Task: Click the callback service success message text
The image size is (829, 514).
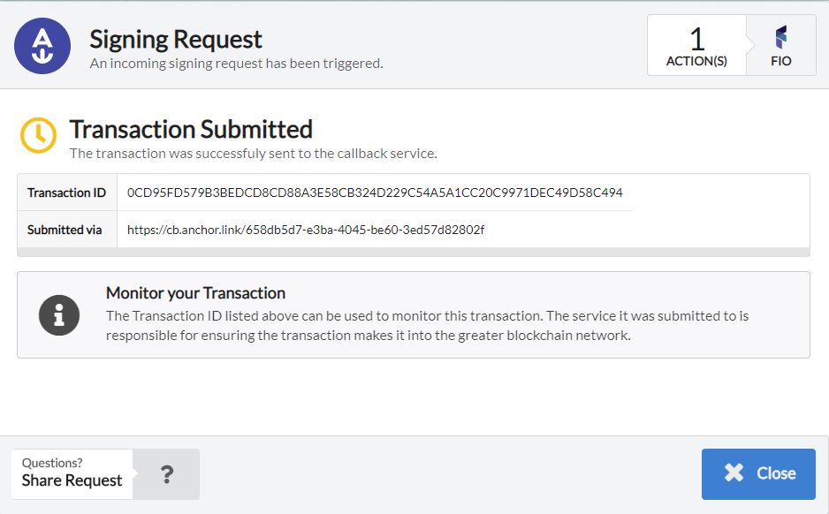Action: [x=253, y=153]
